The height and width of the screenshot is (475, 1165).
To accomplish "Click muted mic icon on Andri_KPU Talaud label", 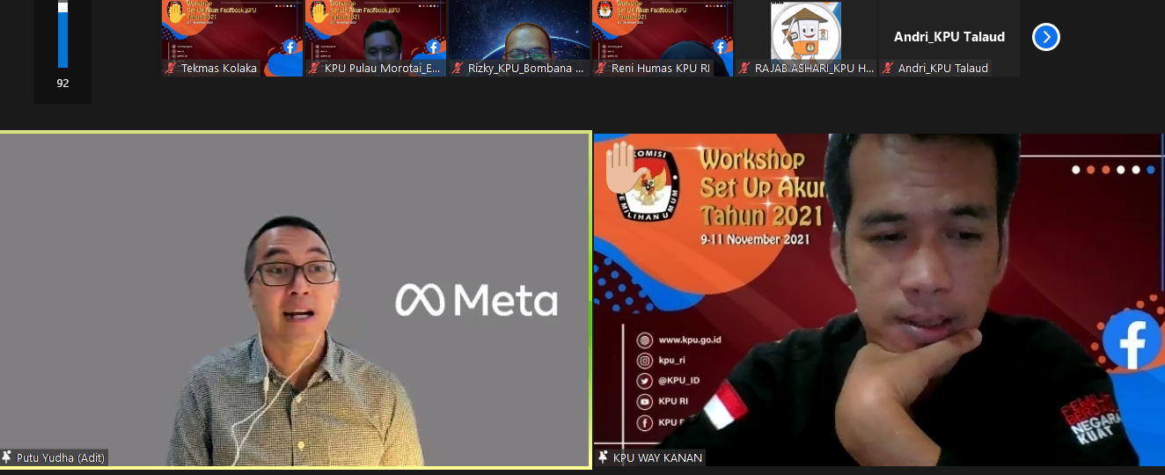I will pyautogui.click(x=888, y=69).
